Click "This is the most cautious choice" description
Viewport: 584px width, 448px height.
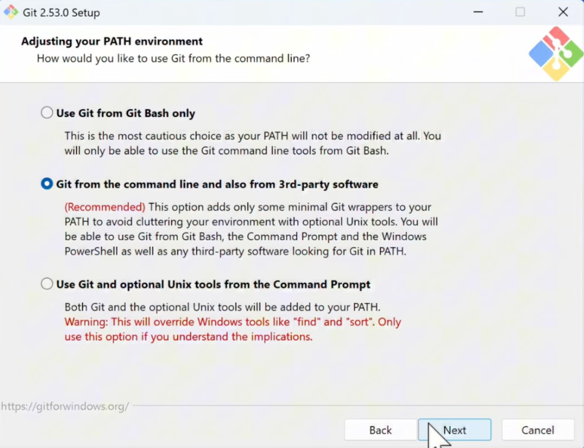click(x=253, y=143)
